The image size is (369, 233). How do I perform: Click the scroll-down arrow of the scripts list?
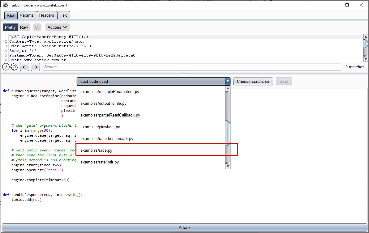tap(228, 166)
